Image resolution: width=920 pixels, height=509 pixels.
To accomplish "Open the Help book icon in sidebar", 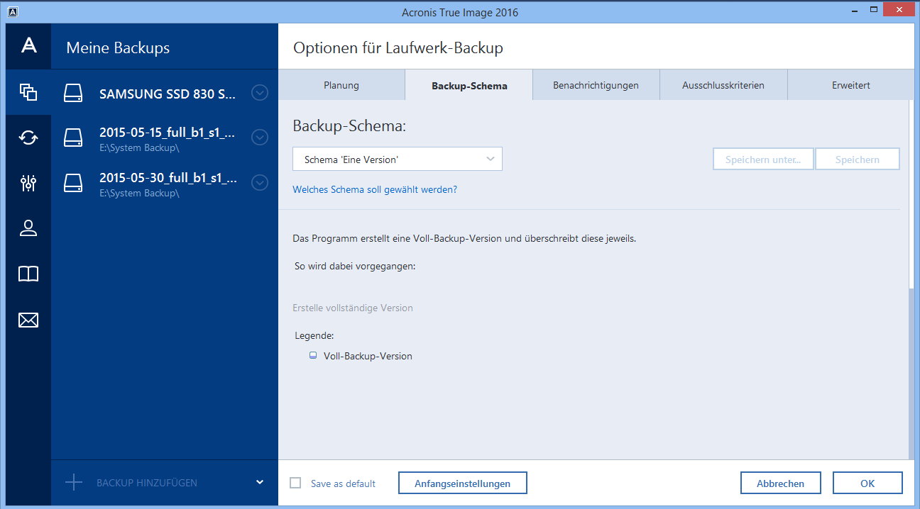I will (x=28, y=274).
